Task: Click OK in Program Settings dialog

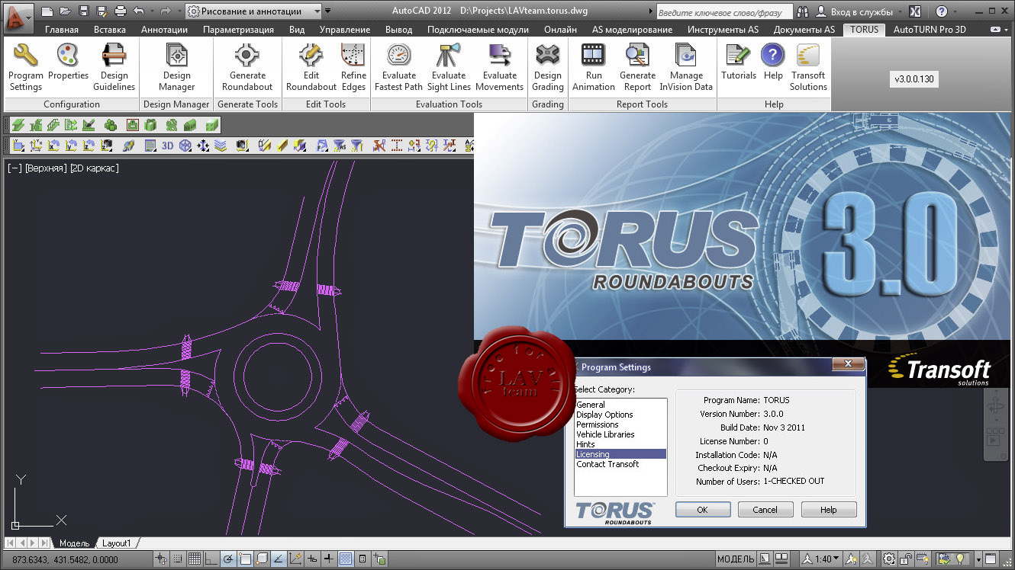Action: coord(703,510)
